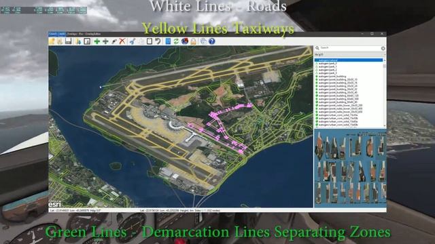Open the library filter dropdown under search
Viewport: 435px width, 244px height.
click(350, 54)
